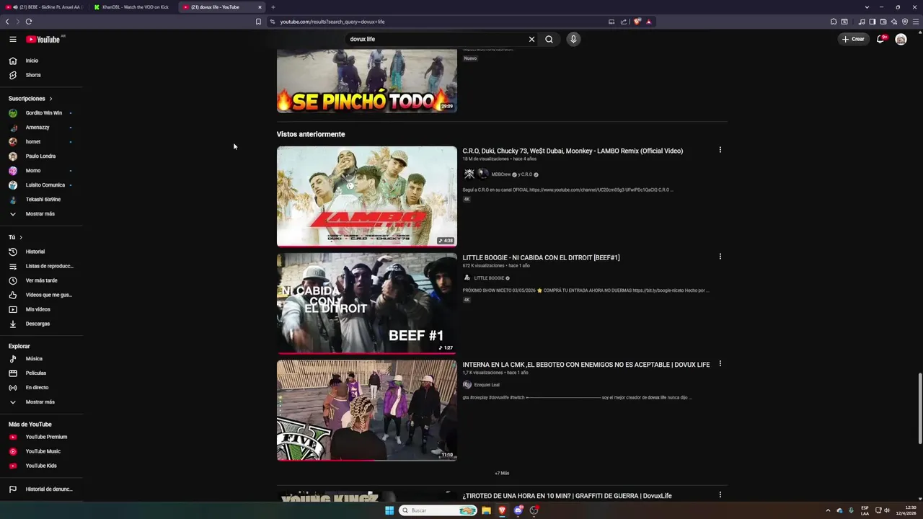Click the magnifier search button

pyautogui.click(x=549, y=40)
